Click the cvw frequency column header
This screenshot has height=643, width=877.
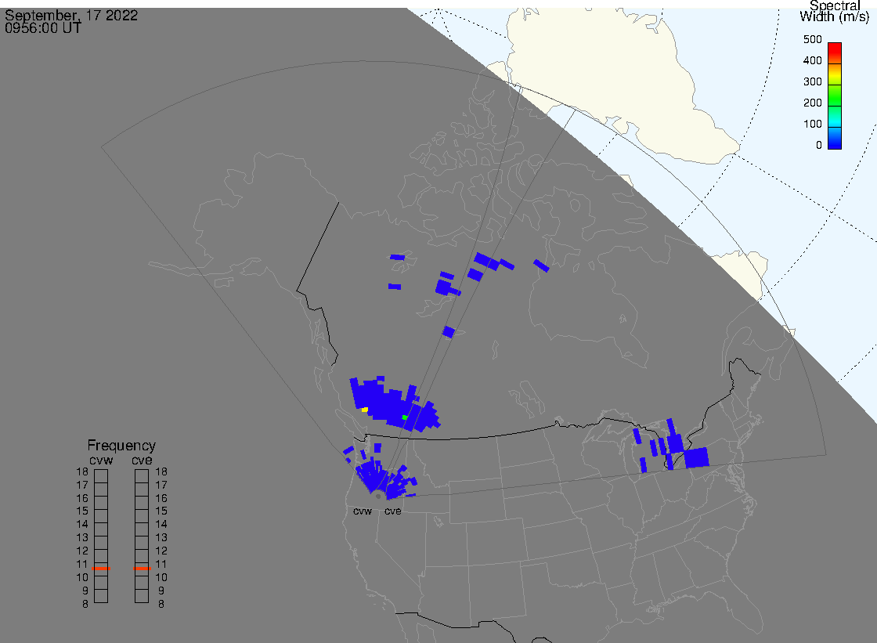click(x=101, y=460)
